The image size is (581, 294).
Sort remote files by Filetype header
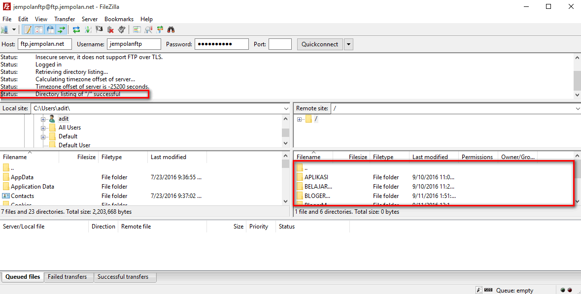point(389,157)
